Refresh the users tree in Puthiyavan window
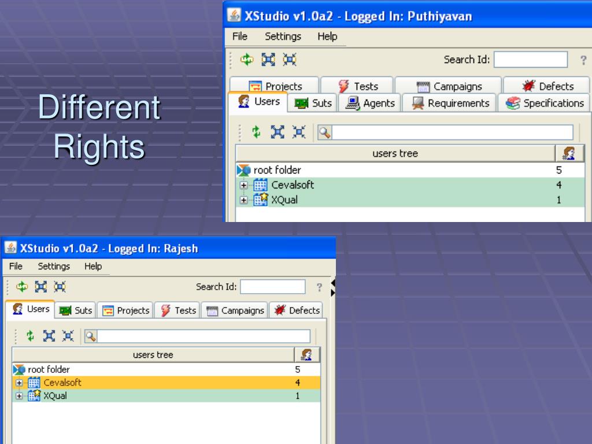 click(x=256, y=132)
